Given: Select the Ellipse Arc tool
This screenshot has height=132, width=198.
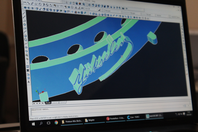Looking at the screenshot, I should pyautogui.click(x=26, y=51).
